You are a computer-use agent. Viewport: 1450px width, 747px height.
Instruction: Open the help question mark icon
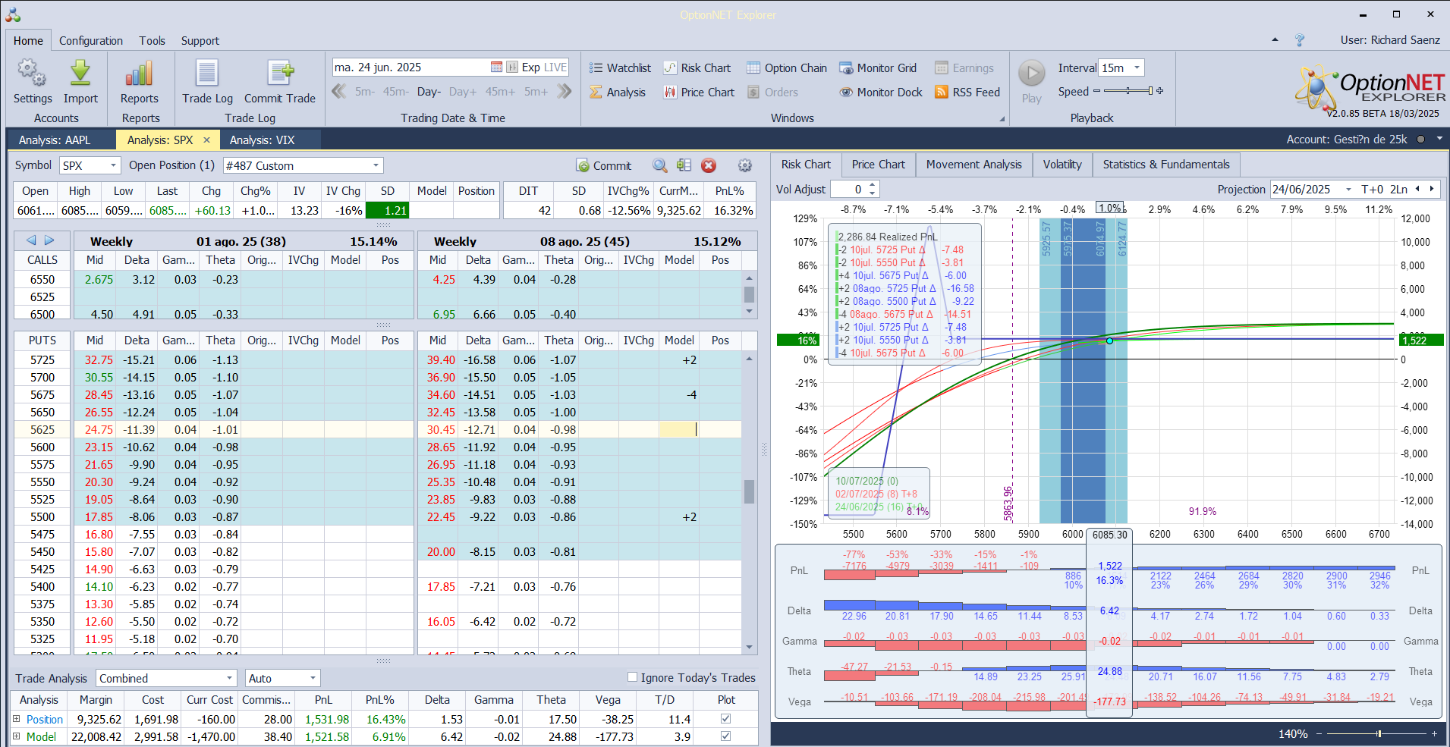[1300, 40]
